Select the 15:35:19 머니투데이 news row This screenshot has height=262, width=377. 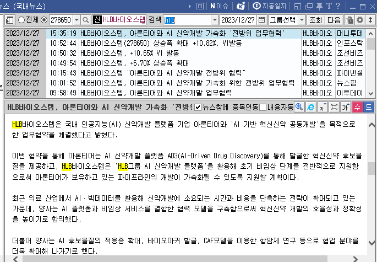coord(185,33)
